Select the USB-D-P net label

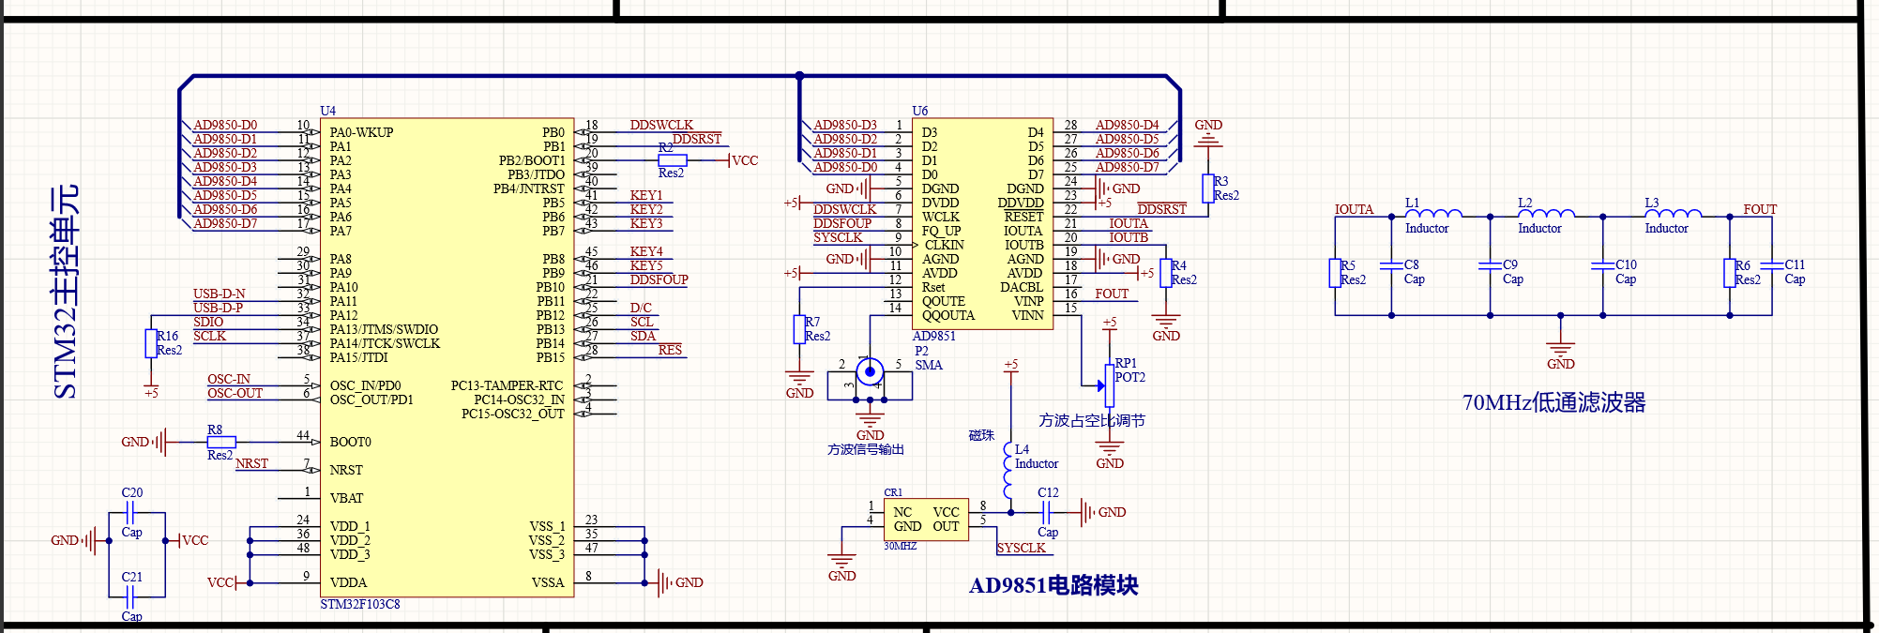click(x=219, y=308)
